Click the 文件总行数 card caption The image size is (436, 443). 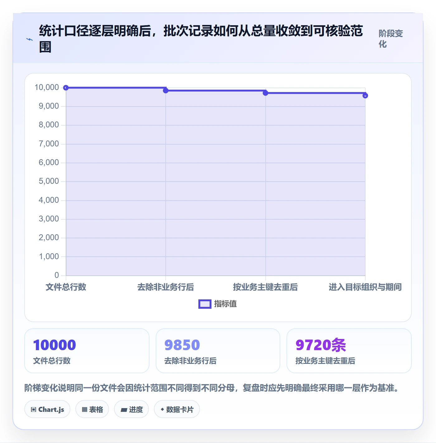pos(52,361)
